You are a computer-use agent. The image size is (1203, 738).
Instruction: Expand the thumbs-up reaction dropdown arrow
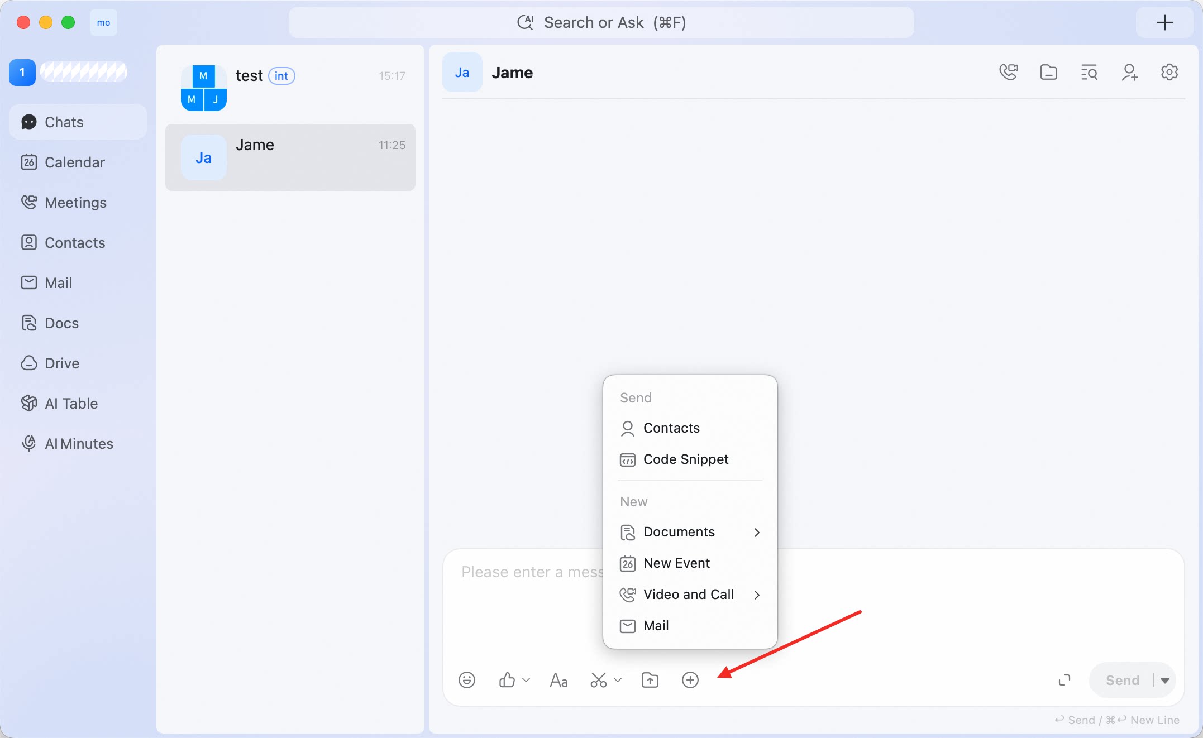[x=526, y=680]
